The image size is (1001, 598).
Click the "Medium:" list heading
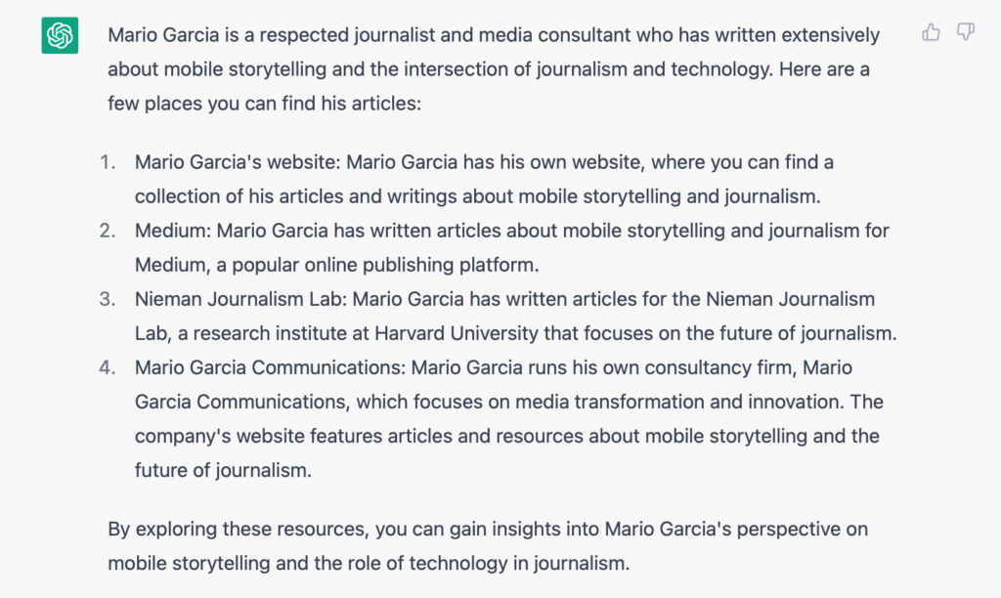[x=172, y=231]
